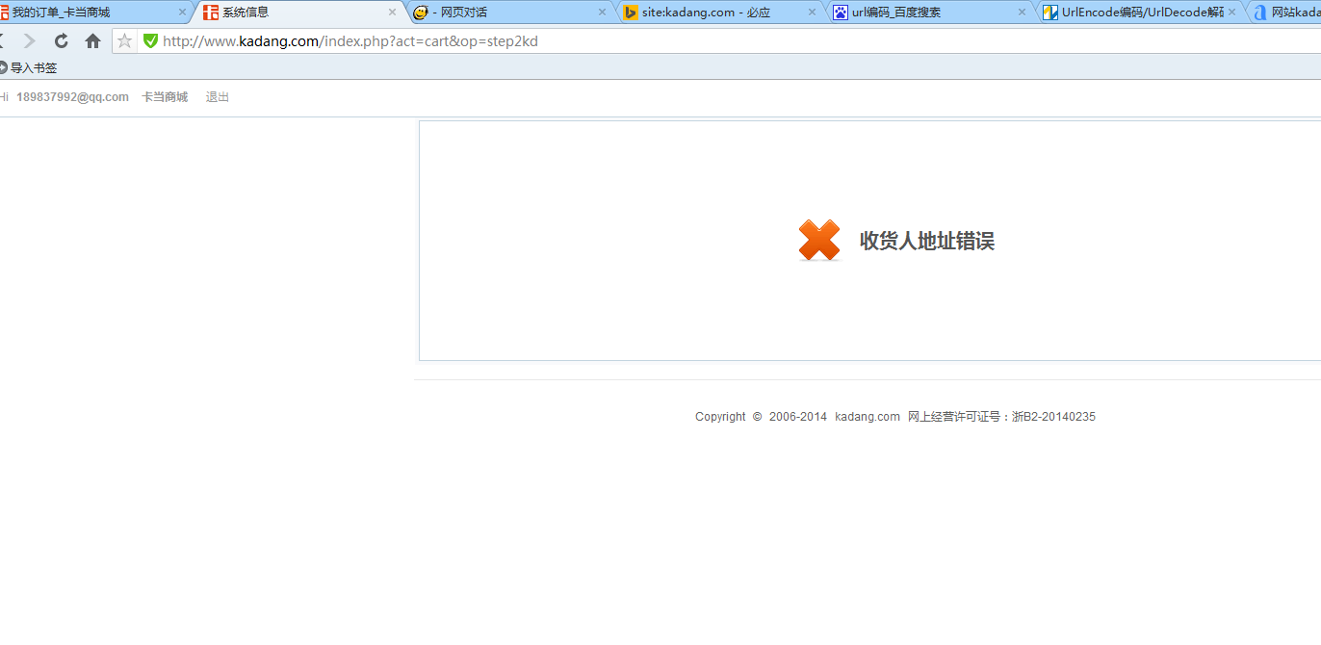Viewport: 1321px width, 645px height.
Task: Click the orange X error icon
Action: (x=819, y=240)
